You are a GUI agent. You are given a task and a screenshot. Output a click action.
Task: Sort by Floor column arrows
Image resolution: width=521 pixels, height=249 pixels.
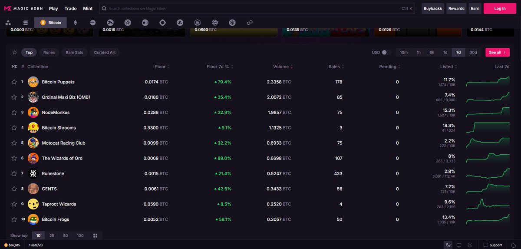[168, 66]
